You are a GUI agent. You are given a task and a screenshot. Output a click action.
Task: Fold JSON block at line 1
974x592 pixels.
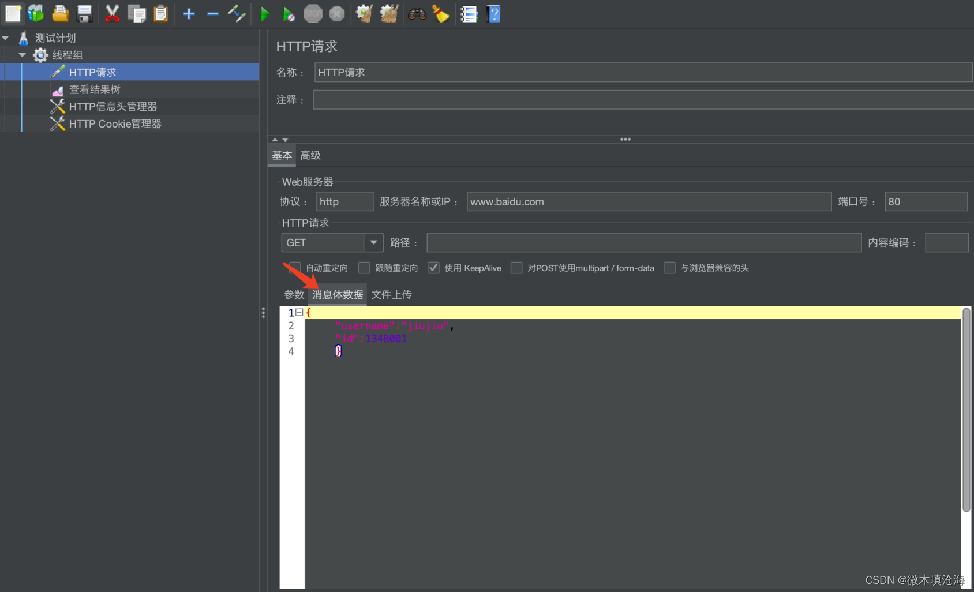(x=299, y=312)
